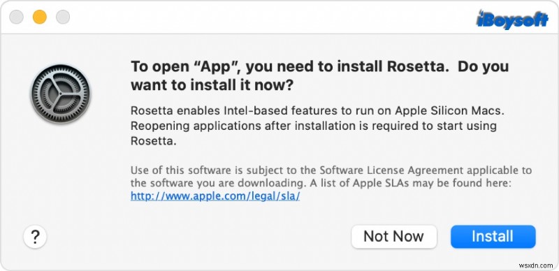The image size is (559, 271).
Task: Click the Software License Agreement notice text
Action: click(x=331, y=177)
